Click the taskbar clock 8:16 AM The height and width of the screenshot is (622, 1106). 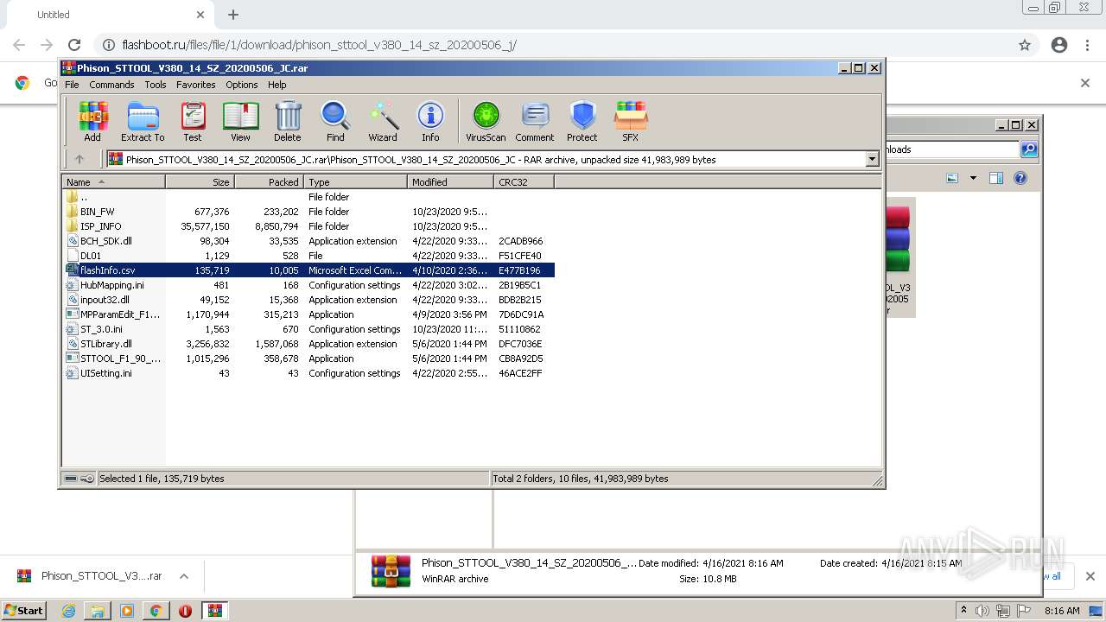coord(1062,611)
